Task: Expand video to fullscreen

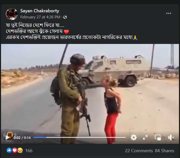Action: click(145, 137)
